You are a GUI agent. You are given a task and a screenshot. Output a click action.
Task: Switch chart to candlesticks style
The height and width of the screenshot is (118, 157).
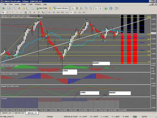tap(77, 8)
